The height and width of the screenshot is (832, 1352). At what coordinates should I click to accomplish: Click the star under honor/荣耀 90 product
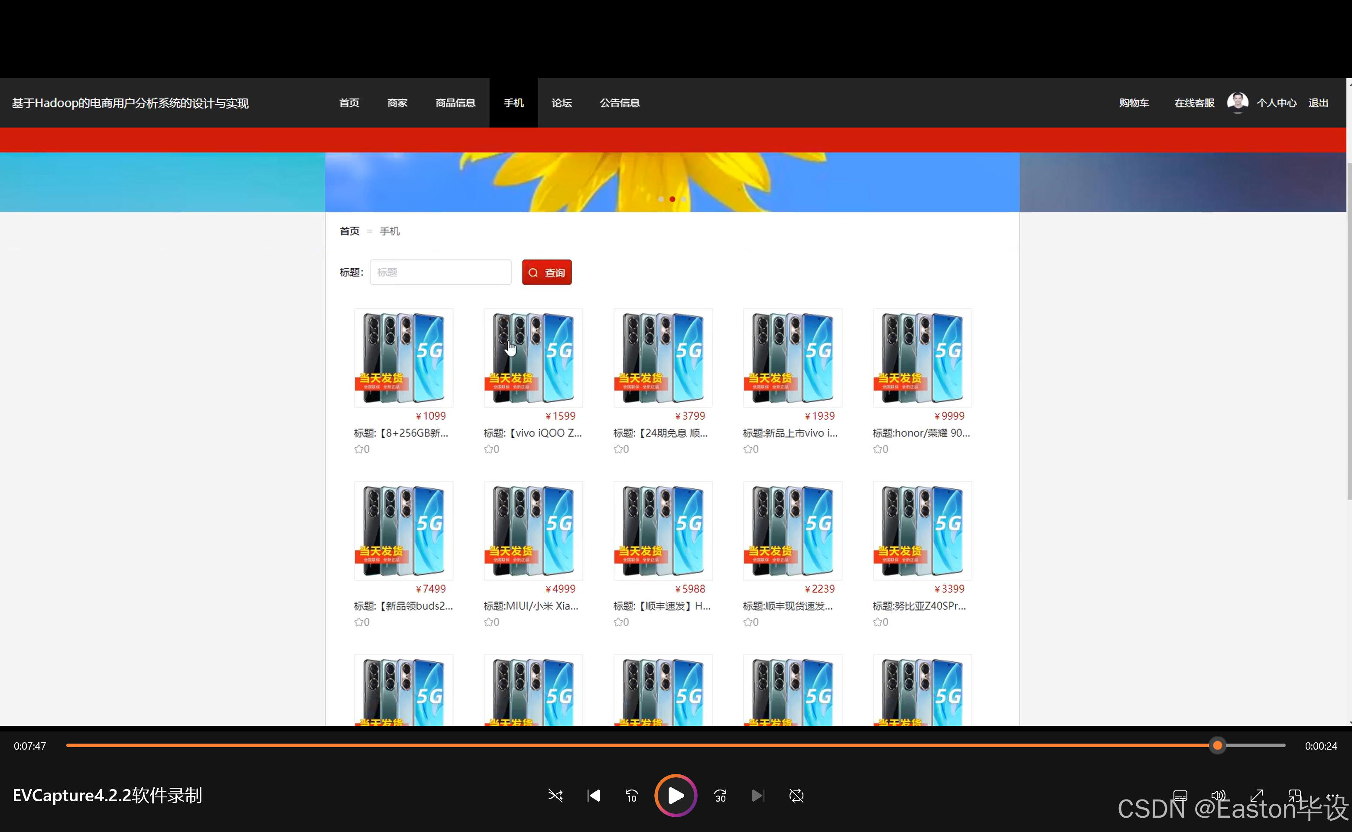(x=877, y=449)
